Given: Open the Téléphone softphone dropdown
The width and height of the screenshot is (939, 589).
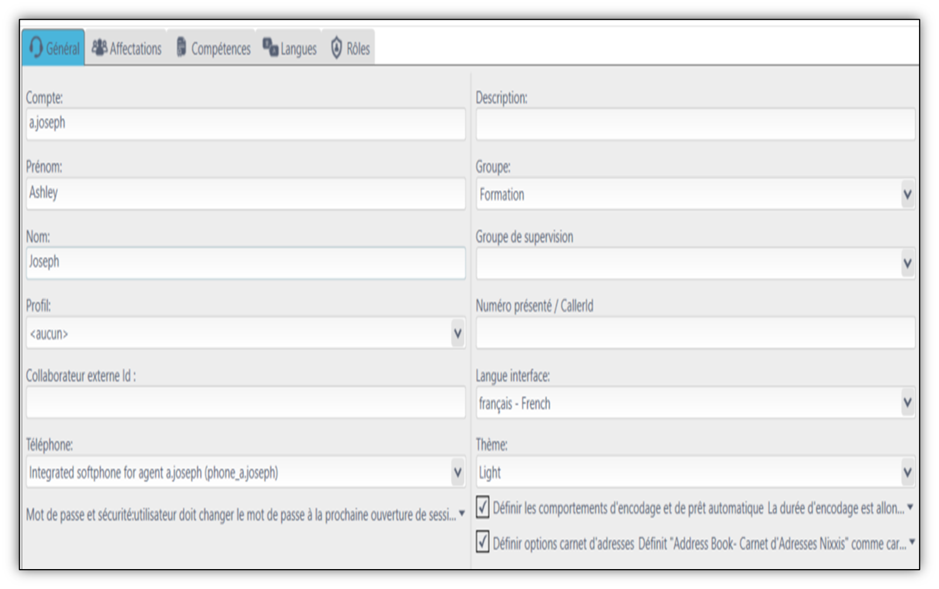Looking at the screenshot, I should pos(246,472).
